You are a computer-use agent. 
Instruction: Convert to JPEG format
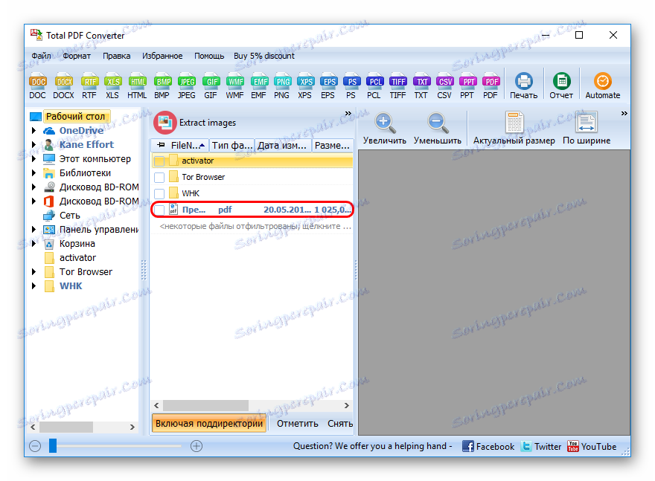[186, 86]
